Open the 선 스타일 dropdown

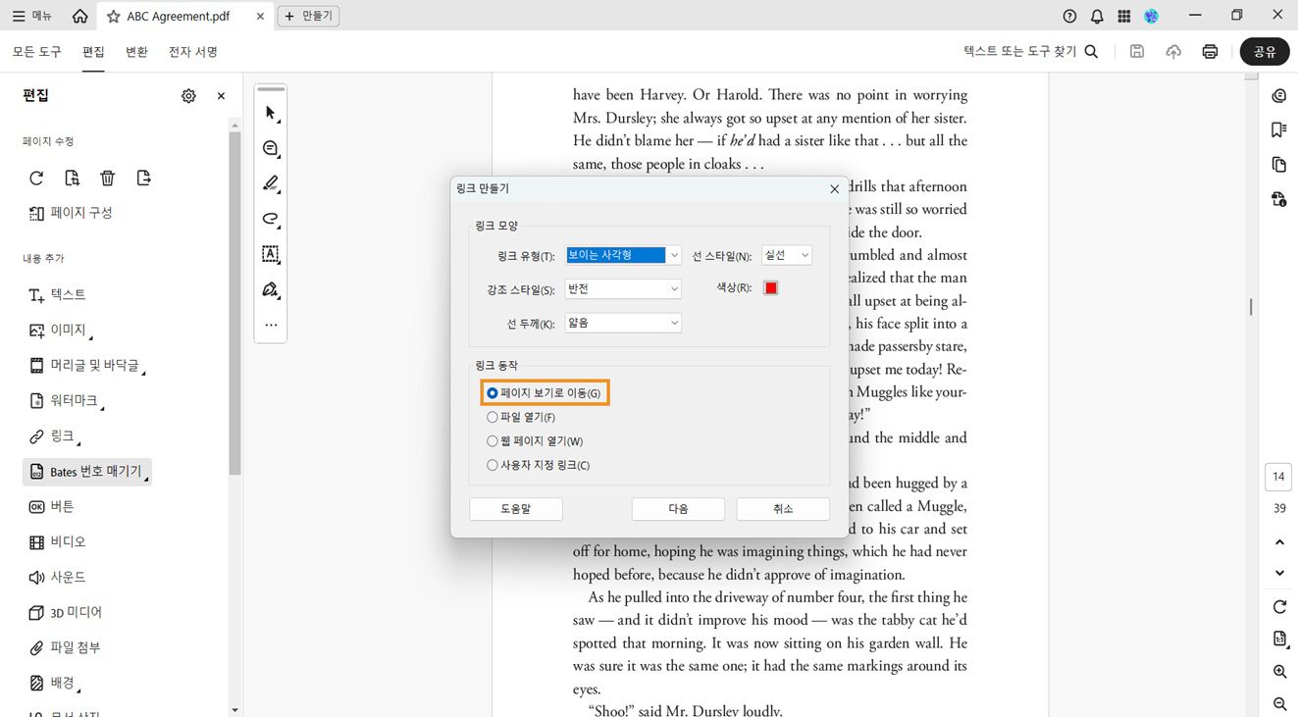pos(787,255)
